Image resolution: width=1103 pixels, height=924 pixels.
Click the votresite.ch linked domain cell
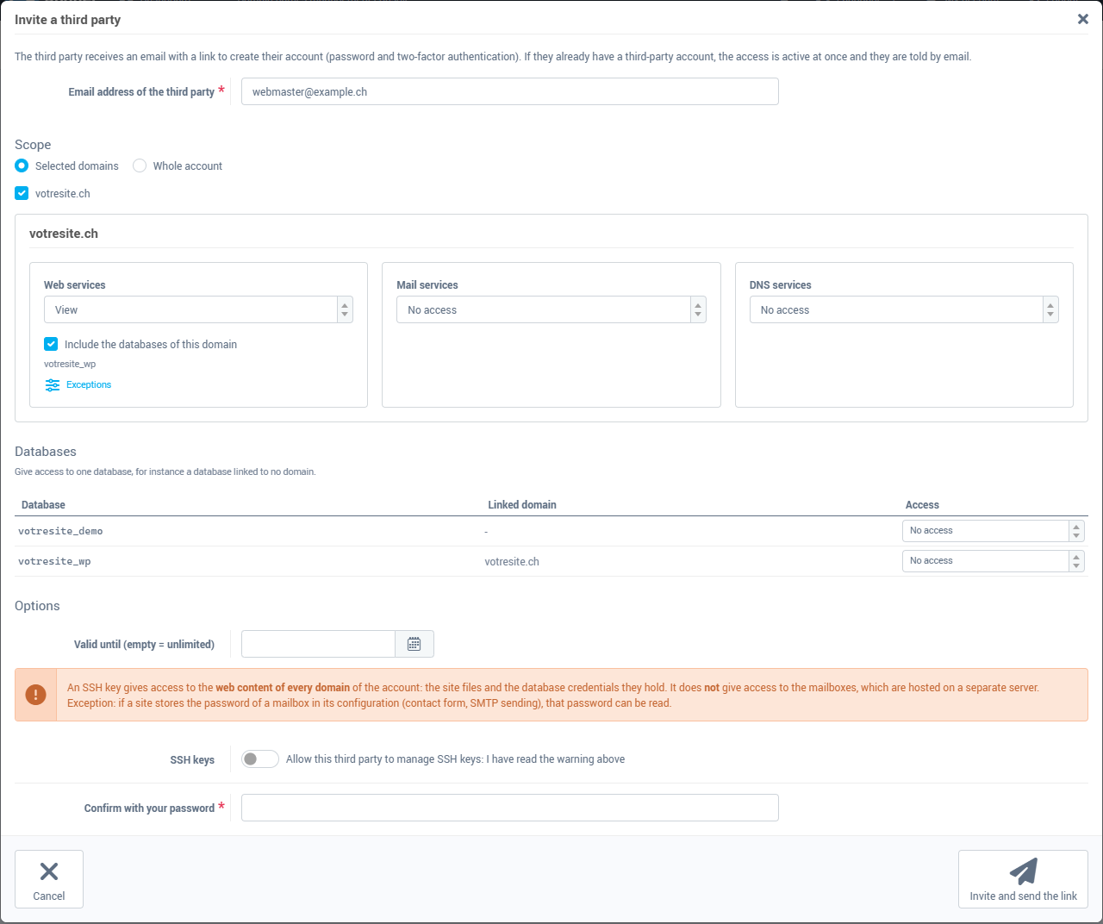pos(512,561)
